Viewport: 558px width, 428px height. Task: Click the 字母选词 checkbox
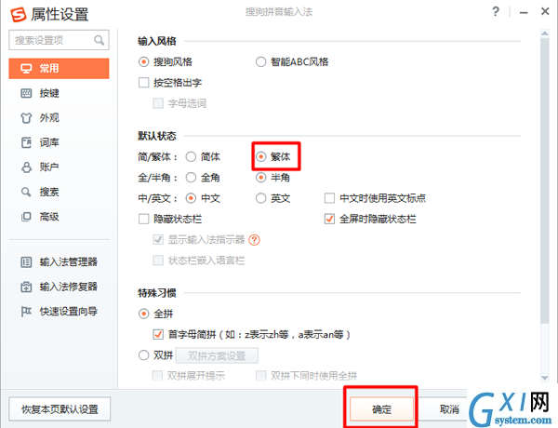point(158,103)
